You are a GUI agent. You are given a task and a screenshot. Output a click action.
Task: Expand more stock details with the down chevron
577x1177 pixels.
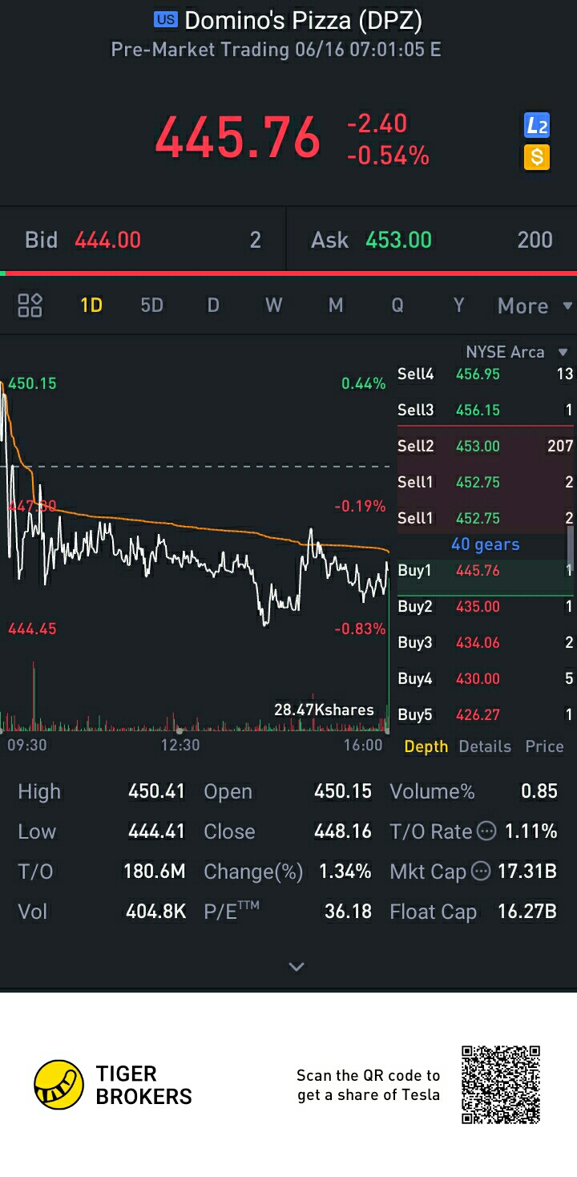click(x=297, y=966)
